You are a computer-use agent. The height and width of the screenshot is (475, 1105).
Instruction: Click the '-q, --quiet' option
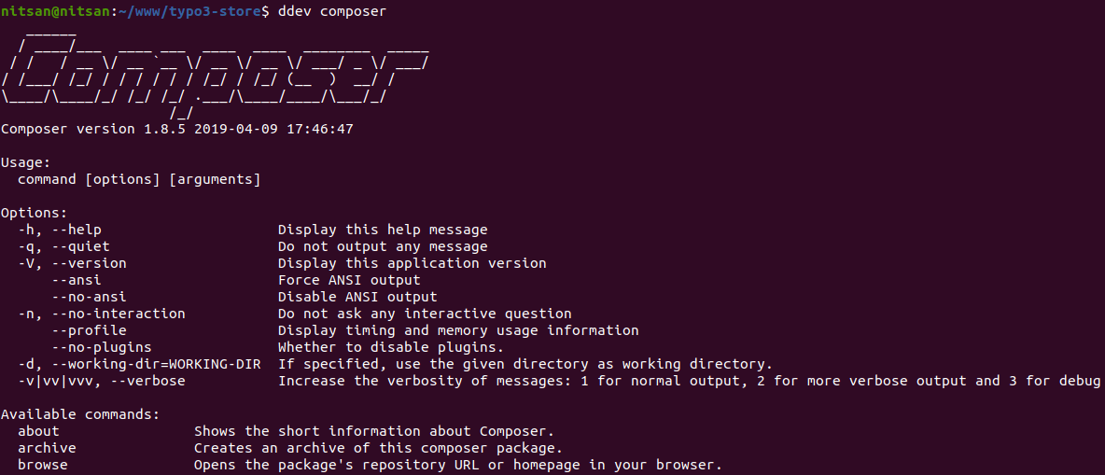pos(63,246)
